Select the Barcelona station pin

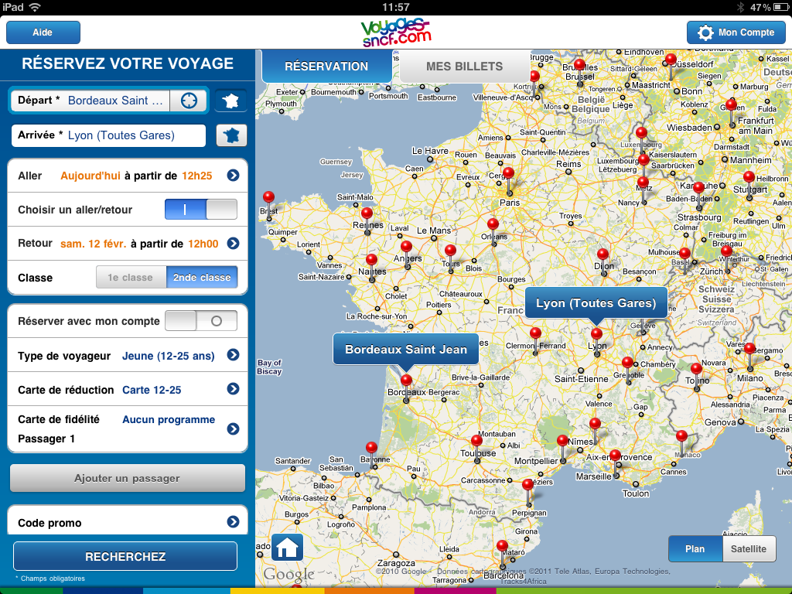pos(502,553)
